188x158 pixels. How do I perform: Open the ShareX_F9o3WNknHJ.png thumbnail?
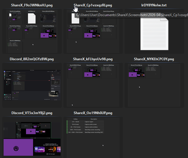click(32, 31)
